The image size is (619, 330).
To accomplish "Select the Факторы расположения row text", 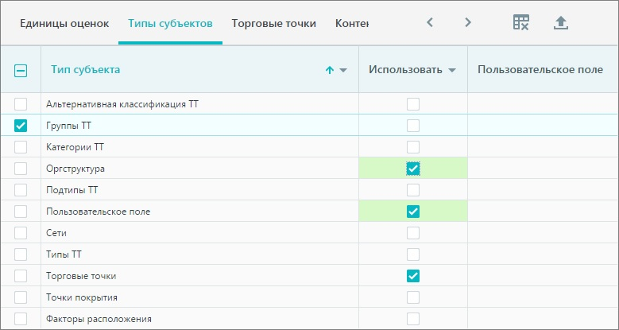I will click(99, 319).
